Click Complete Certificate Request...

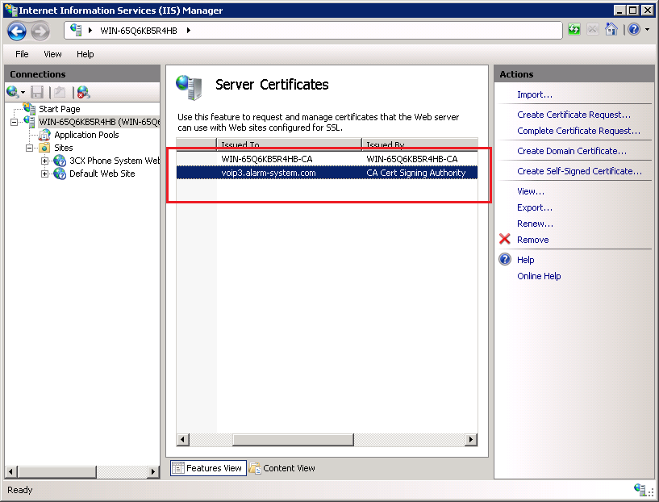[x=578, y=131]
